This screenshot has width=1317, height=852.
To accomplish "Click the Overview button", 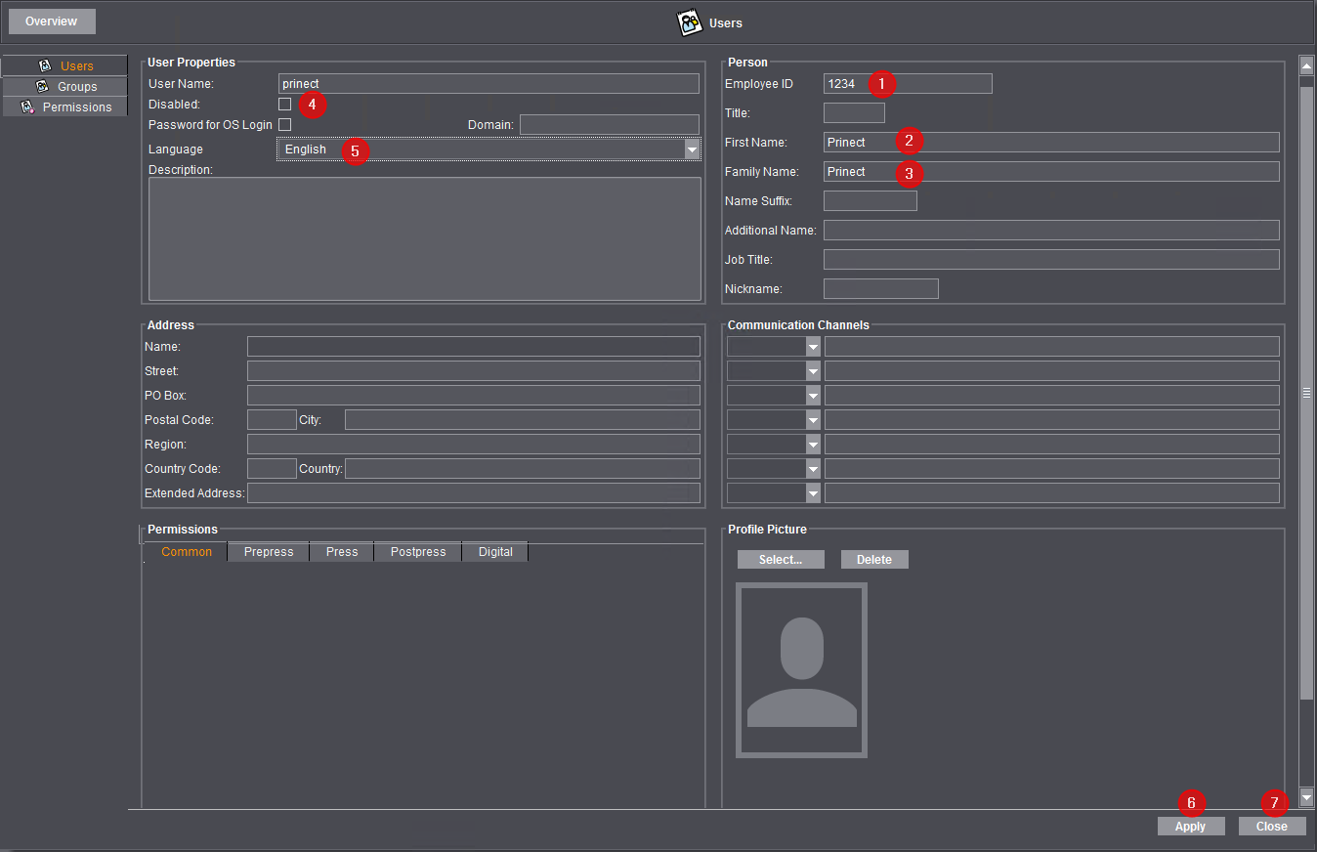I will click(51, 21).
